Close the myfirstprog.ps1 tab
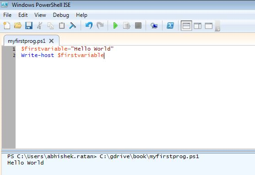255x175 pixels. pyautogui.click(x=51, y=41)
